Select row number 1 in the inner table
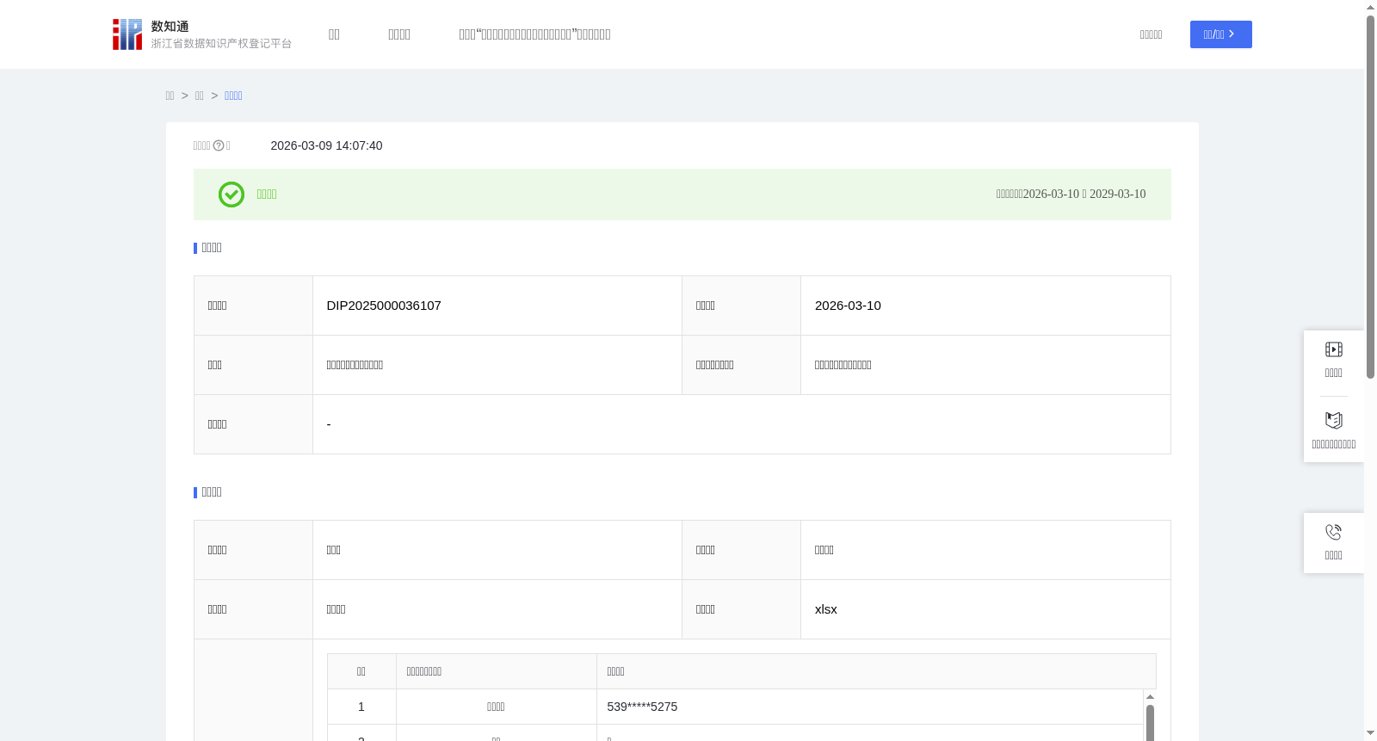The width and height of the screenshot is (1377, 741). tap(361, 707)
